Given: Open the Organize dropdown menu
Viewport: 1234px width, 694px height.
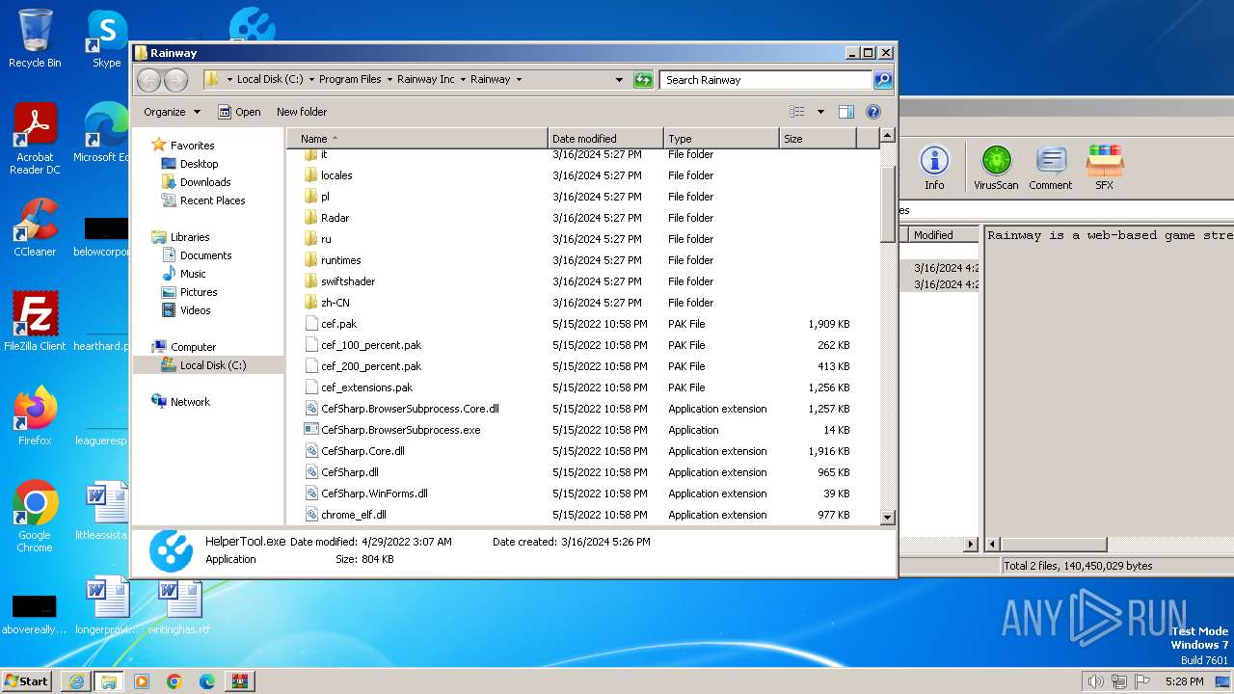Looking at the screenshot, I should 172,112.
